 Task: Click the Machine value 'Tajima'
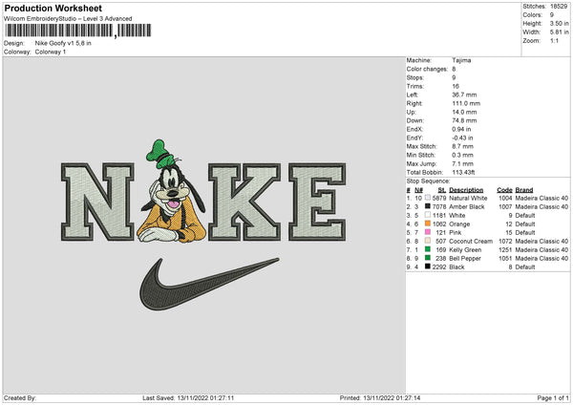(461, 60)
